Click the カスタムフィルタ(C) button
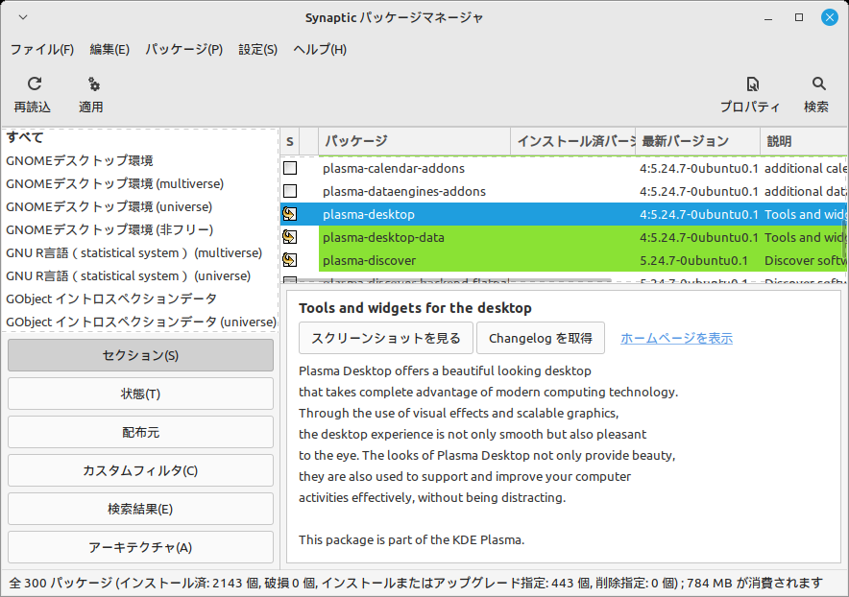The image size is (849, 597). click(x=140, y=471)
